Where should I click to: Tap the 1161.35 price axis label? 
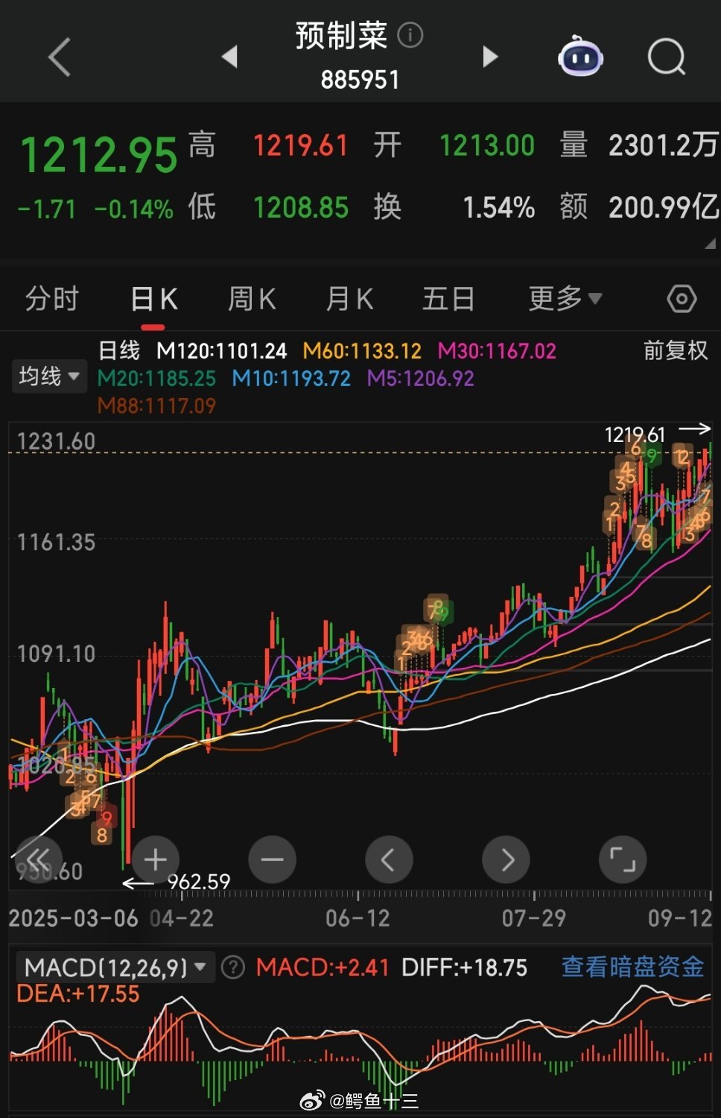(x=57, y=542)
